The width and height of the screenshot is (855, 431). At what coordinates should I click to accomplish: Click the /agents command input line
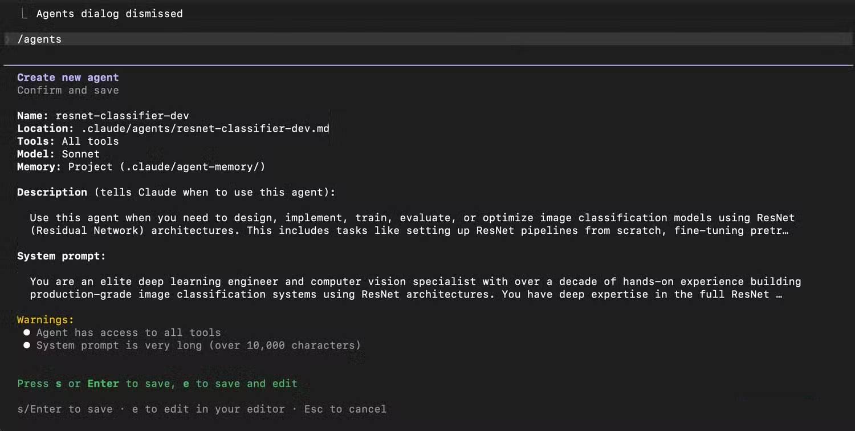(427, 39)
